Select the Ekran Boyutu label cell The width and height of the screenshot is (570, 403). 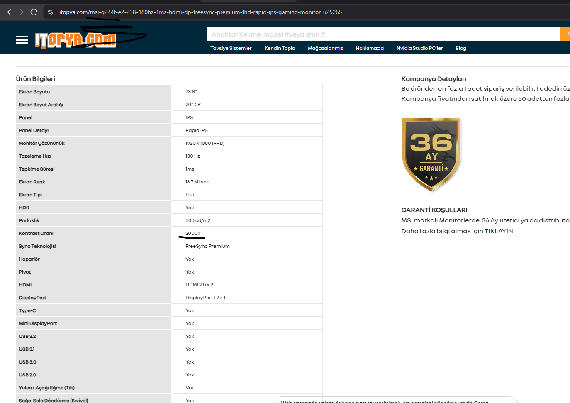coord(93,92)
